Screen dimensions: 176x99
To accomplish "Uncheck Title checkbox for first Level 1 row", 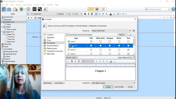I will point(91,42).
